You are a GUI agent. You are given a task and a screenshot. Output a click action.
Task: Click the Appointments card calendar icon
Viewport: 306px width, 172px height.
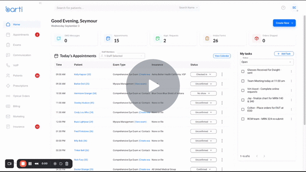(x=108, y=38)
